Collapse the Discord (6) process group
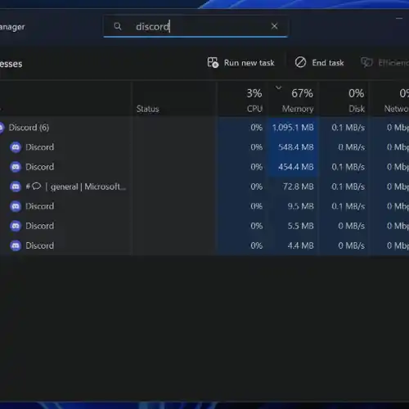 (x=2, y=128)
